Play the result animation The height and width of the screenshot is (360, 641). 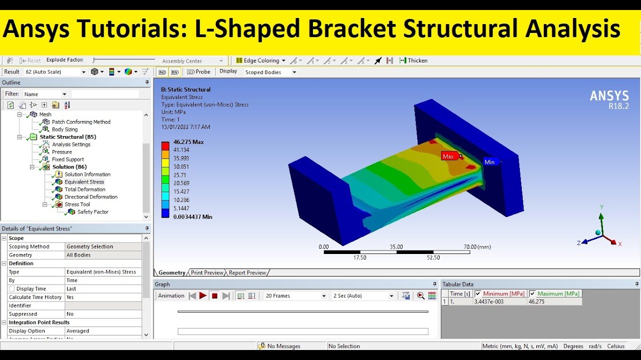[203, 296]
